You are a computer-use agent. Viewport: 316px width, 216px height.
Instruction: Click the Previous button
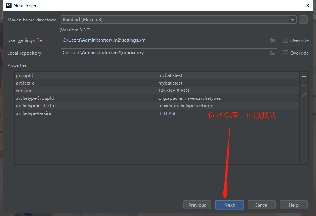click(x=197, y=205)
